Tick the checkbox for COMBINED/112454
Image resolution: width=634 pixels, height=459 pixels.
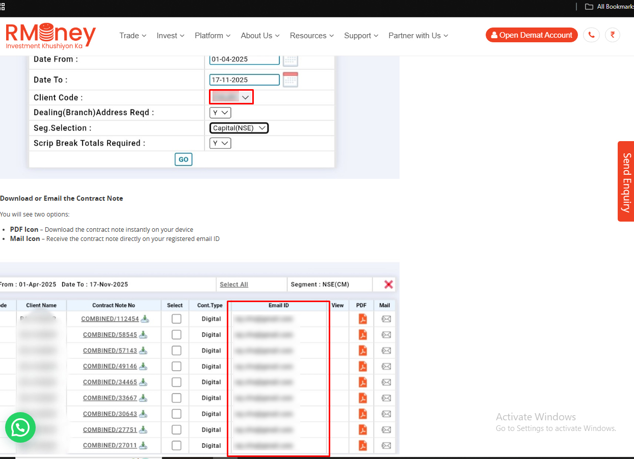coord(176,319)
